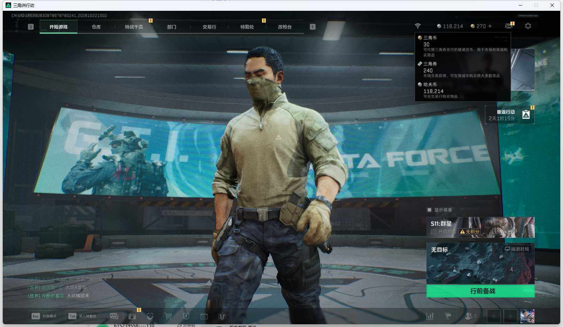Toggle the 显示装备 checkbox
The width and height of the screenshot is (563, 327).
pyautogui.click(x=429, y=210)
